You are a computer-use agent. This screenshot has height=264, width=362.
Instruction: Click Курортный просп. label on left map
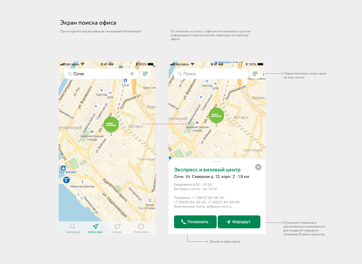(x=115, y=190)
